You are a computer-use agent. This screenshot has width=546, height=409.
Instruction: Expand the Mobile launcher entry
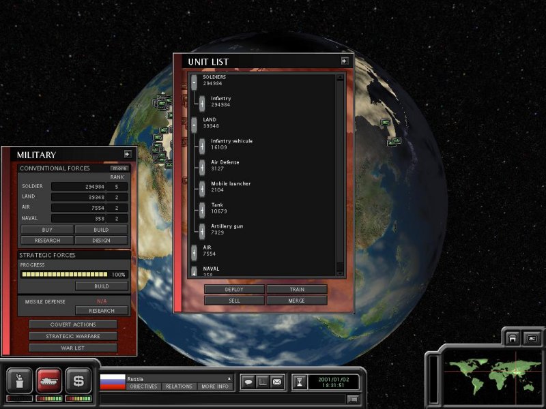coord(202,189)
